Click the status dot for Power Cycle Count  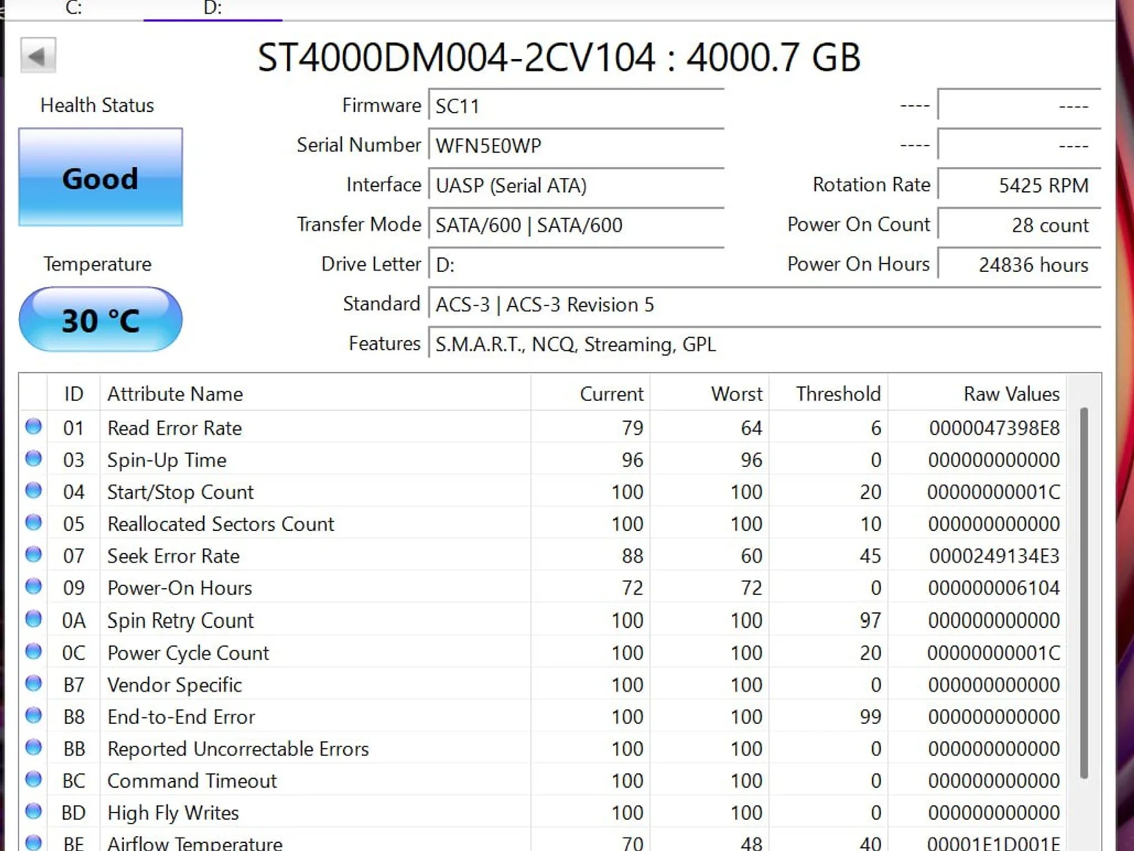pyautogui.click(x=34, y=652)
